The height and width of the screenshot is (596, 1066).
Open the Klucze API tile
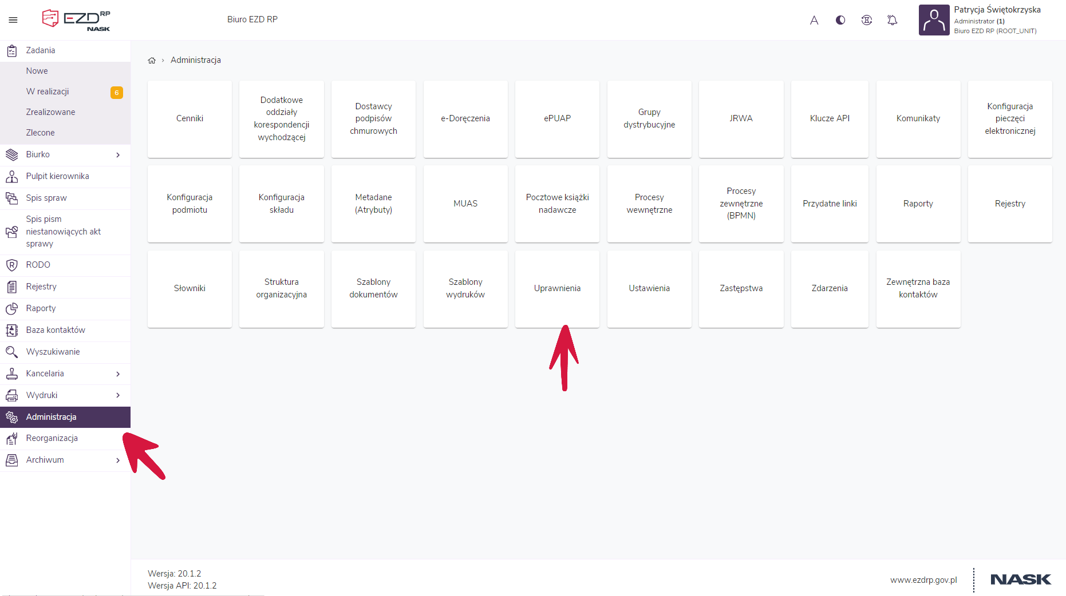[830, 118]
